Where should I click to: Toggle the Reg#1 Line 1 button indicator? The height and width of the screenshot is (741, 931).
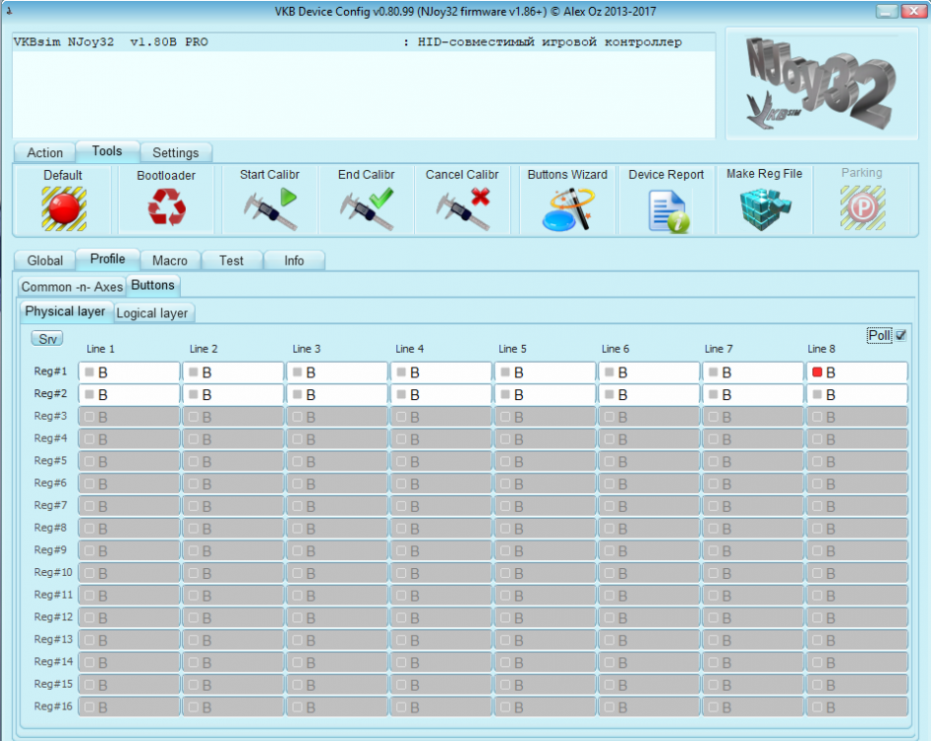(x=90, y=372)
